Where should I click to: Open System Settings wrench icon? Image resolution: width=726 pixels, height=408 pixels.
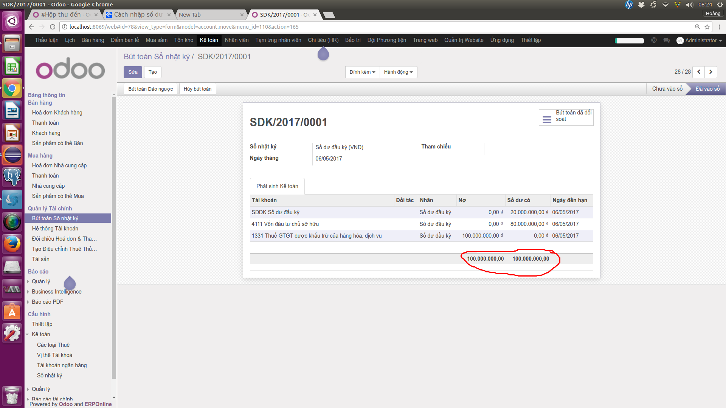[x=12, y=333]
